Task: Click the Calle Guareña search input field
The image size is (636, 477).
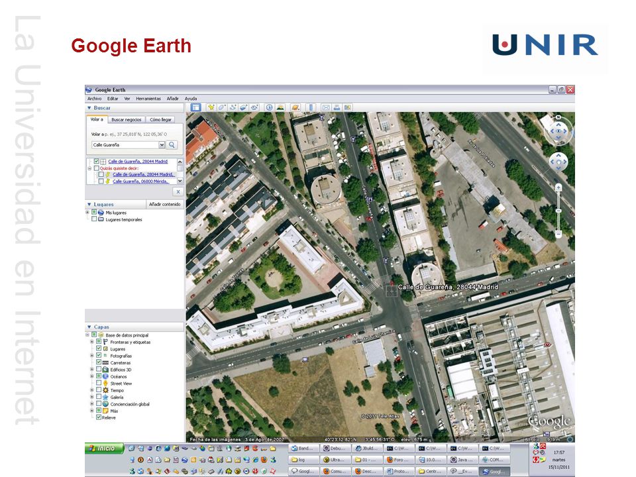Action: pos(125,145)
